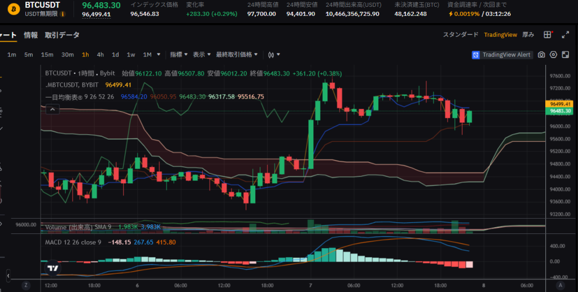This screenshot has width=578, height=292.
Task: Open the 指標 indicators dropdown
Action: 178,55
